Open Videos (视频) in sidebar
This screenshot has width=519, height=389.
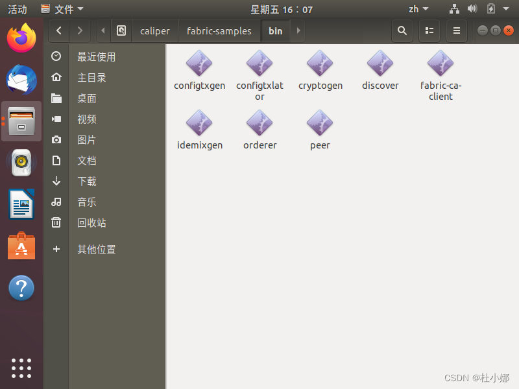click(x=104, y=119)
